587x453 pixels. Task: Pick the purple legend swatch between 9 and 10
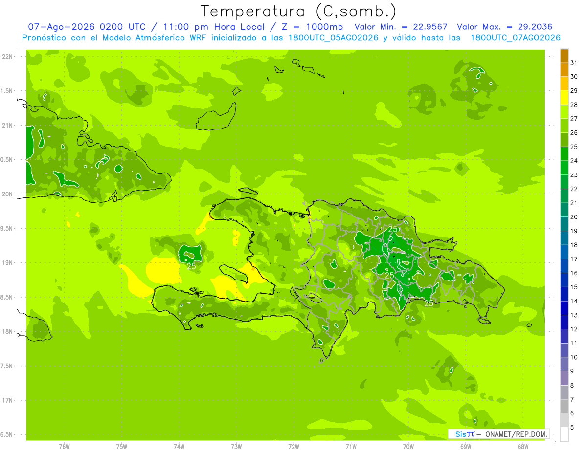564,364
